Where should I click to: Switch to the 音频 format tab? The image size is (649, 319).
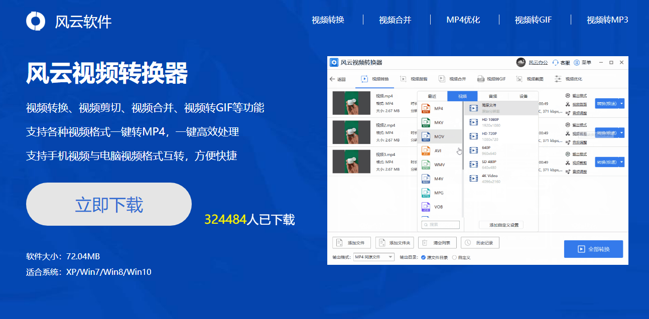(x=493, y=95)
